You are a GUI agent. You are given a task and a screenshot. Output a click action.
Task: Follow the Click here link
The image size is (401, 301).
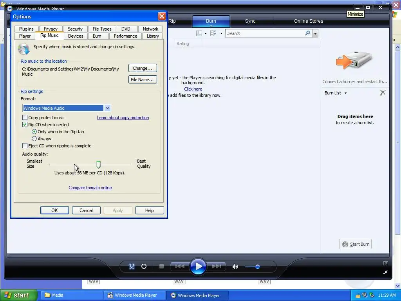point(193,89)
